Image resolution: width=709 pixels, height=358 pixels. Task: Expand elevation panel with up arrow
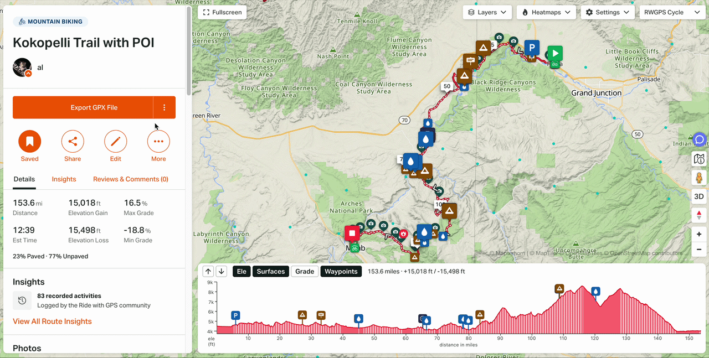[x=208, y=271]
